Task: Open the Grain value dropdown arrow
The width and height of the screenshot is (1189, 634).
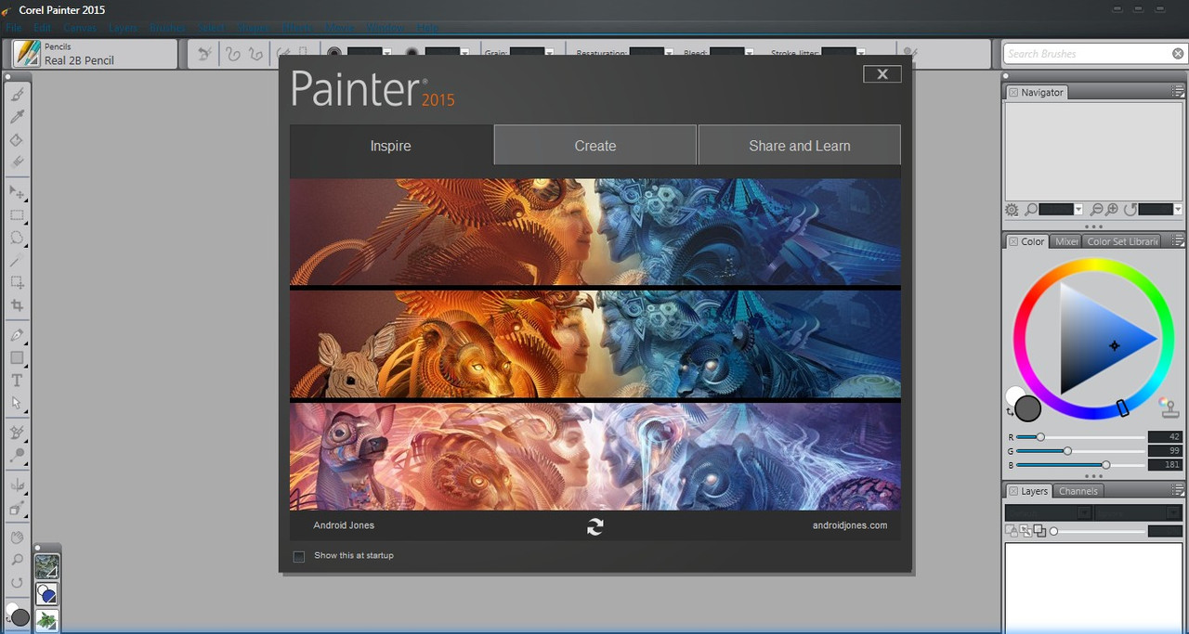Action: click(550, 53)
